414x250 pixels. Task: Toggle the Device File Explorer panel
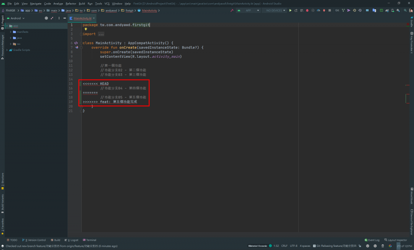point(412,222)
